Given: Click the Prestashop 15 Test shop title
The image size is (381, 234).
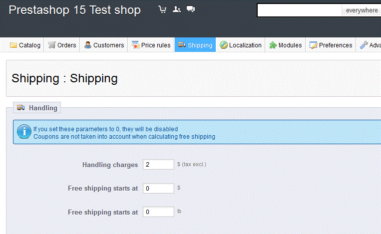Looking at the screenshot, I should (x=75, y=10).
